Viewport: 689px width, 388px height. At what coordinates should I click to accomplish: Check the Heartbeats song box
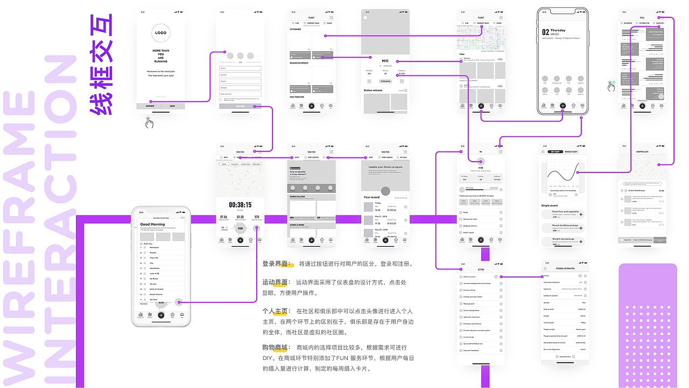pyautogui.click(x=144, y=268)
